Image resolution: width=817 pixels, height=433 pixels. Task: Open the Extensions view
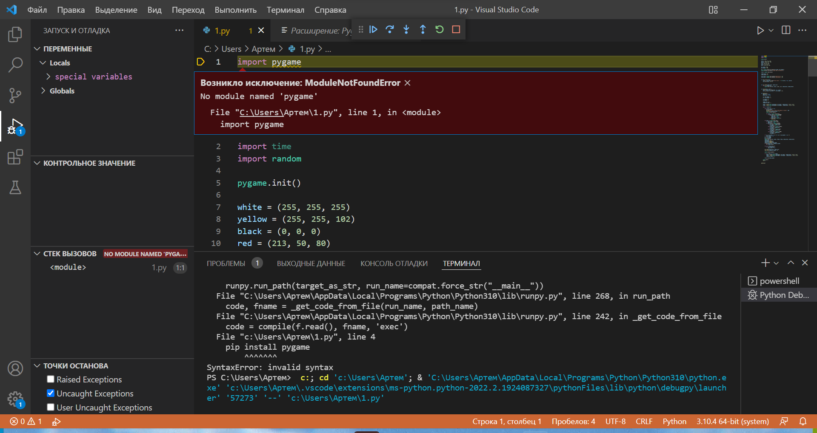click(15, 157)
